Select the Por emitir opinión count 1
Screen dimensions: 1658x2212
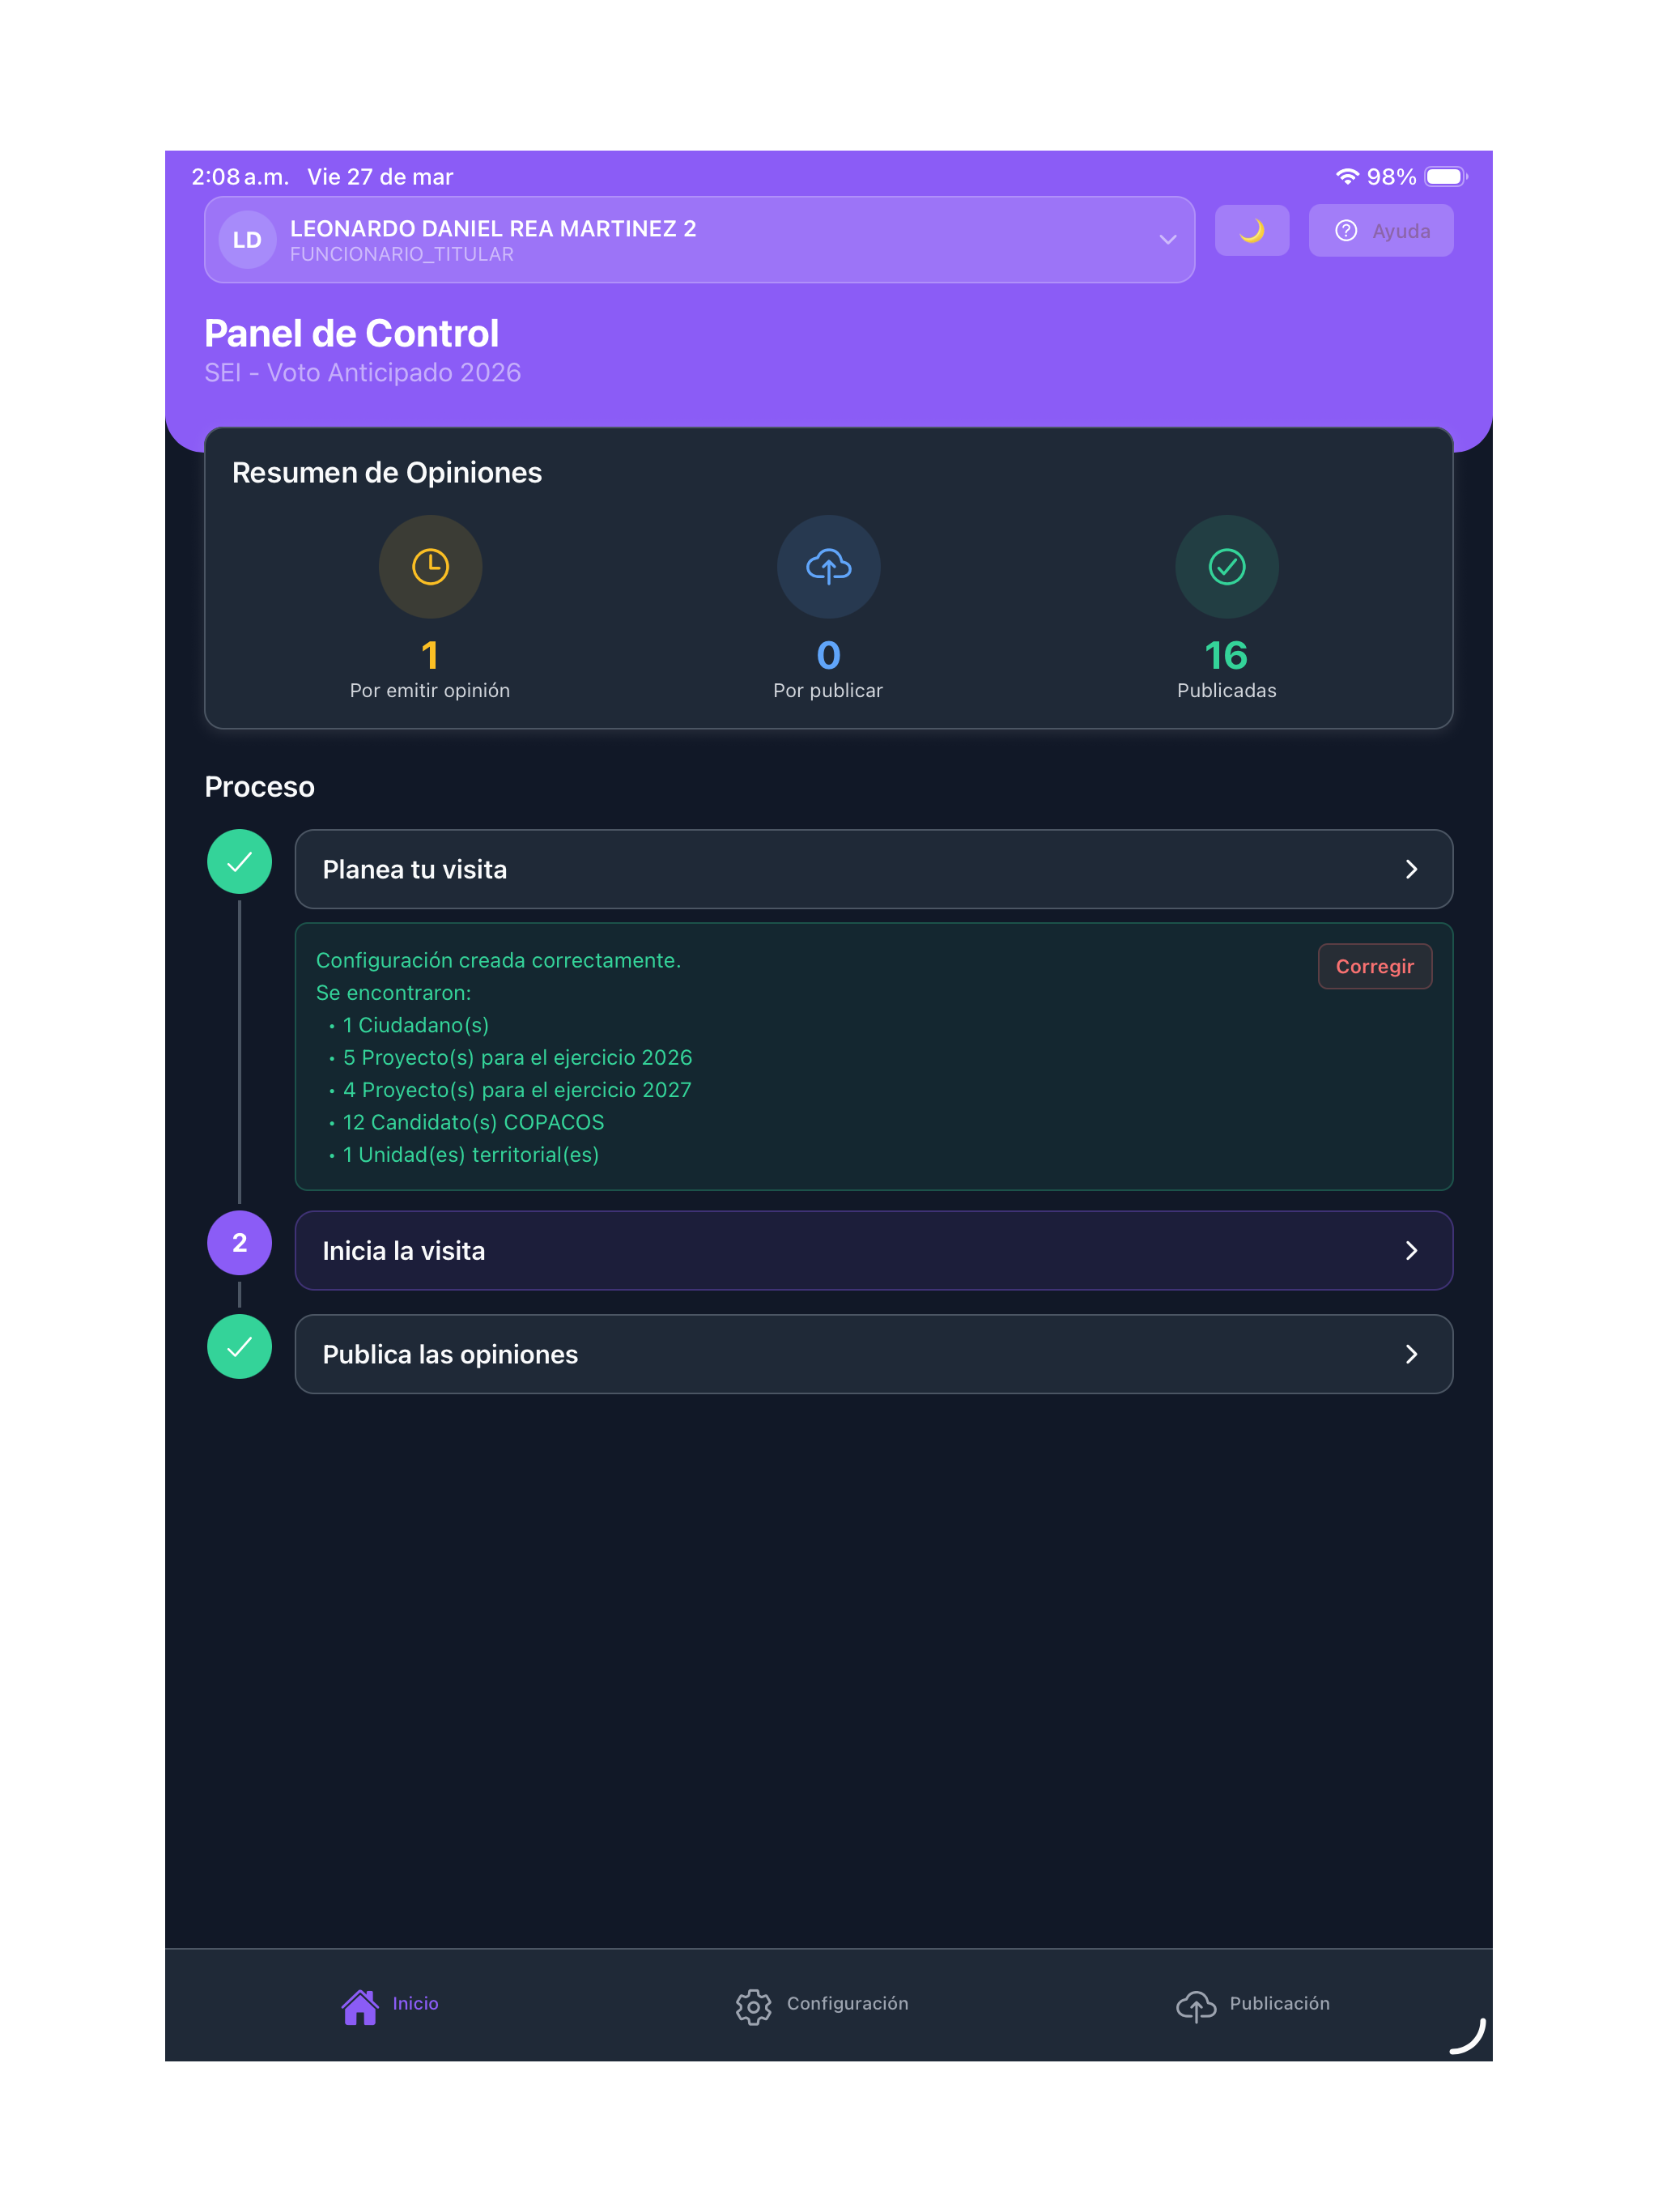(430, 656)
